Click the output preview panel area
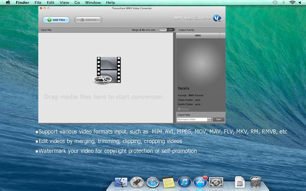The height and width of the screenshot is (191, 306). (200, 62)
